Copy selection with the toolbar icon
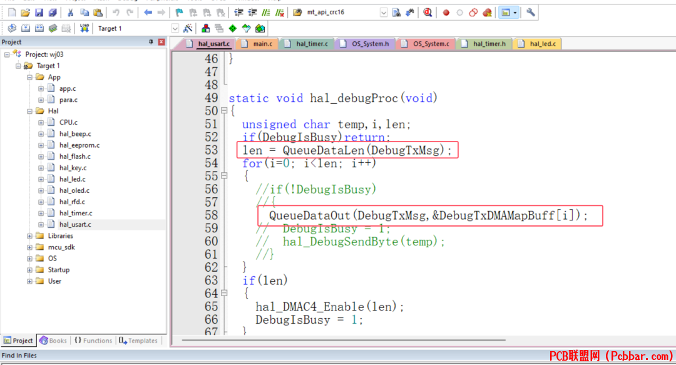Viewport: 676px width, 365px height. 84,13
